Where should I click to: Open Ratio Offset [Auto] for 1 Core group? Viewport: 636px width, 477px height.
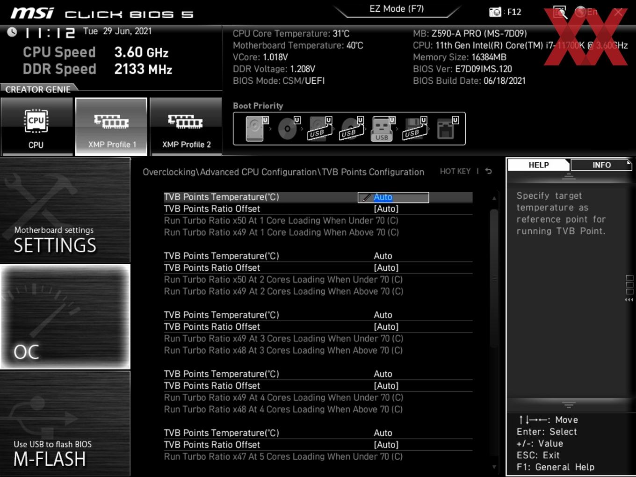click(386, 209)
